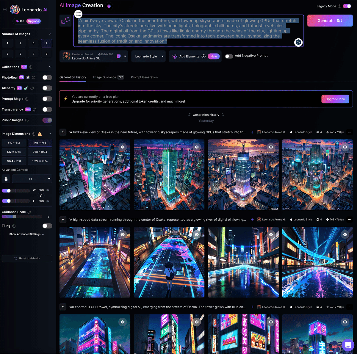Viewport: 357px width, 354px height.
Task: Click the Guidance Scale help icon
Action: [29, 212]
